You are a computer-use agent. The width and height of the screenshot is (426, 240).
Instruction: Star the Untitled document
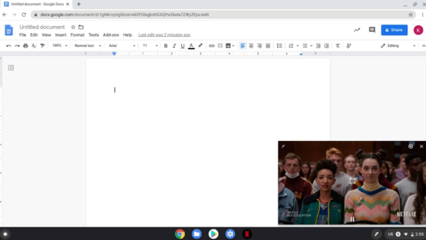(73, 27)
